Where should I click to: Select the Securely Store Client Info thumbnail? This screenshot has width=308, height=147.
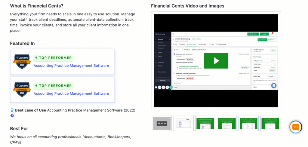248,124
